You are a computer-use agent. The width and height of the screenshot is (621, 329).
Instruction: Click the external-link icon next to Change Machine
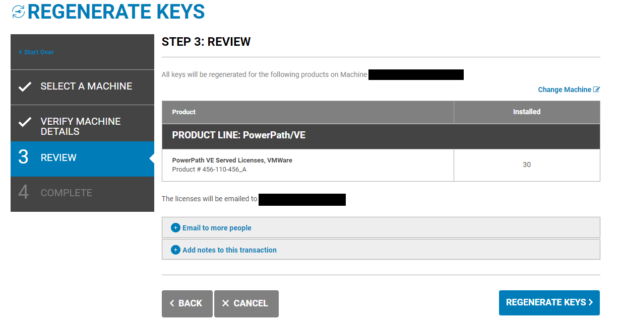(597, 89)
